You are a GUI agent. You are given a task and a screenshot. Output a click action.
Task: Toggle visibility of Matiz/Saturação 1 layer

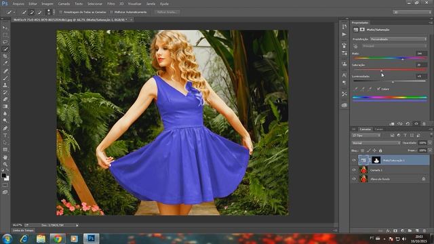(354, 160)
